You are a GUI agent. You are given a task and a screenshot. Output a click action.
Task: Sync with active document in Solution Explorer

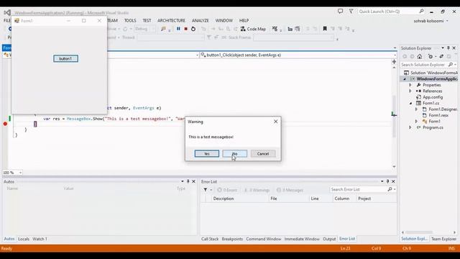[x=441, y=56]
